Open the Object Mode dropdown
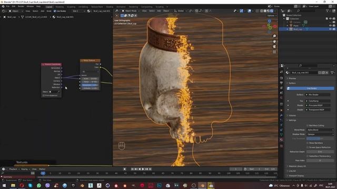This screenshot has width=337, height=189. [131, 11]
